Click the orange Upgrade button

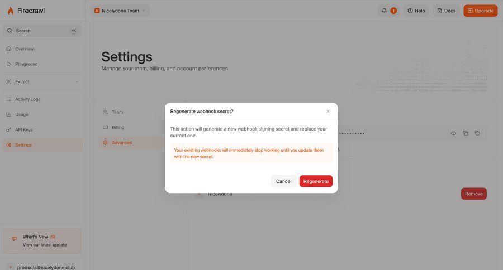pos(480,11)
